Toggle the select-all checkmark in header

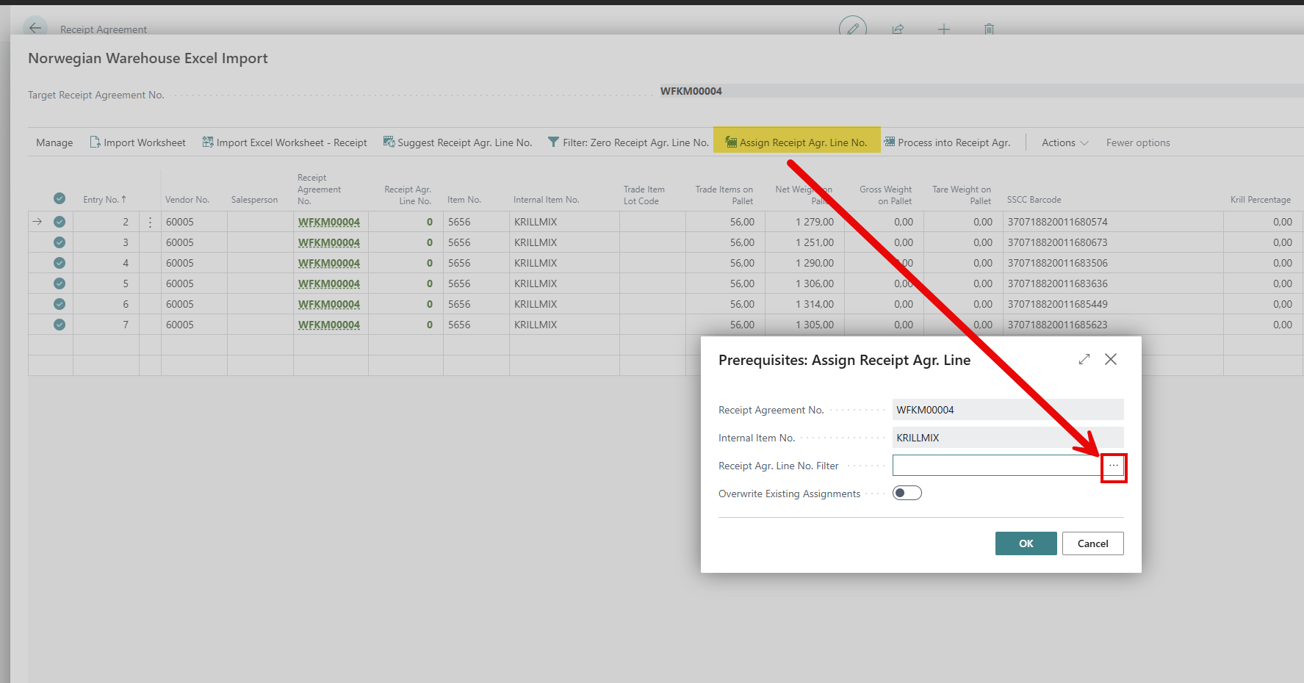(60, 199)
